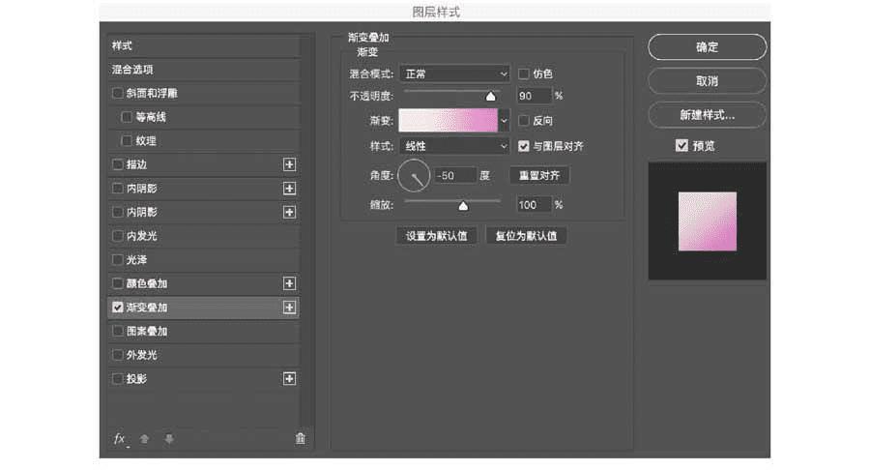The height and width of the screenshot is (470, 870).
Task: Click the plus icon beside 描边
Action: point(289,164)
